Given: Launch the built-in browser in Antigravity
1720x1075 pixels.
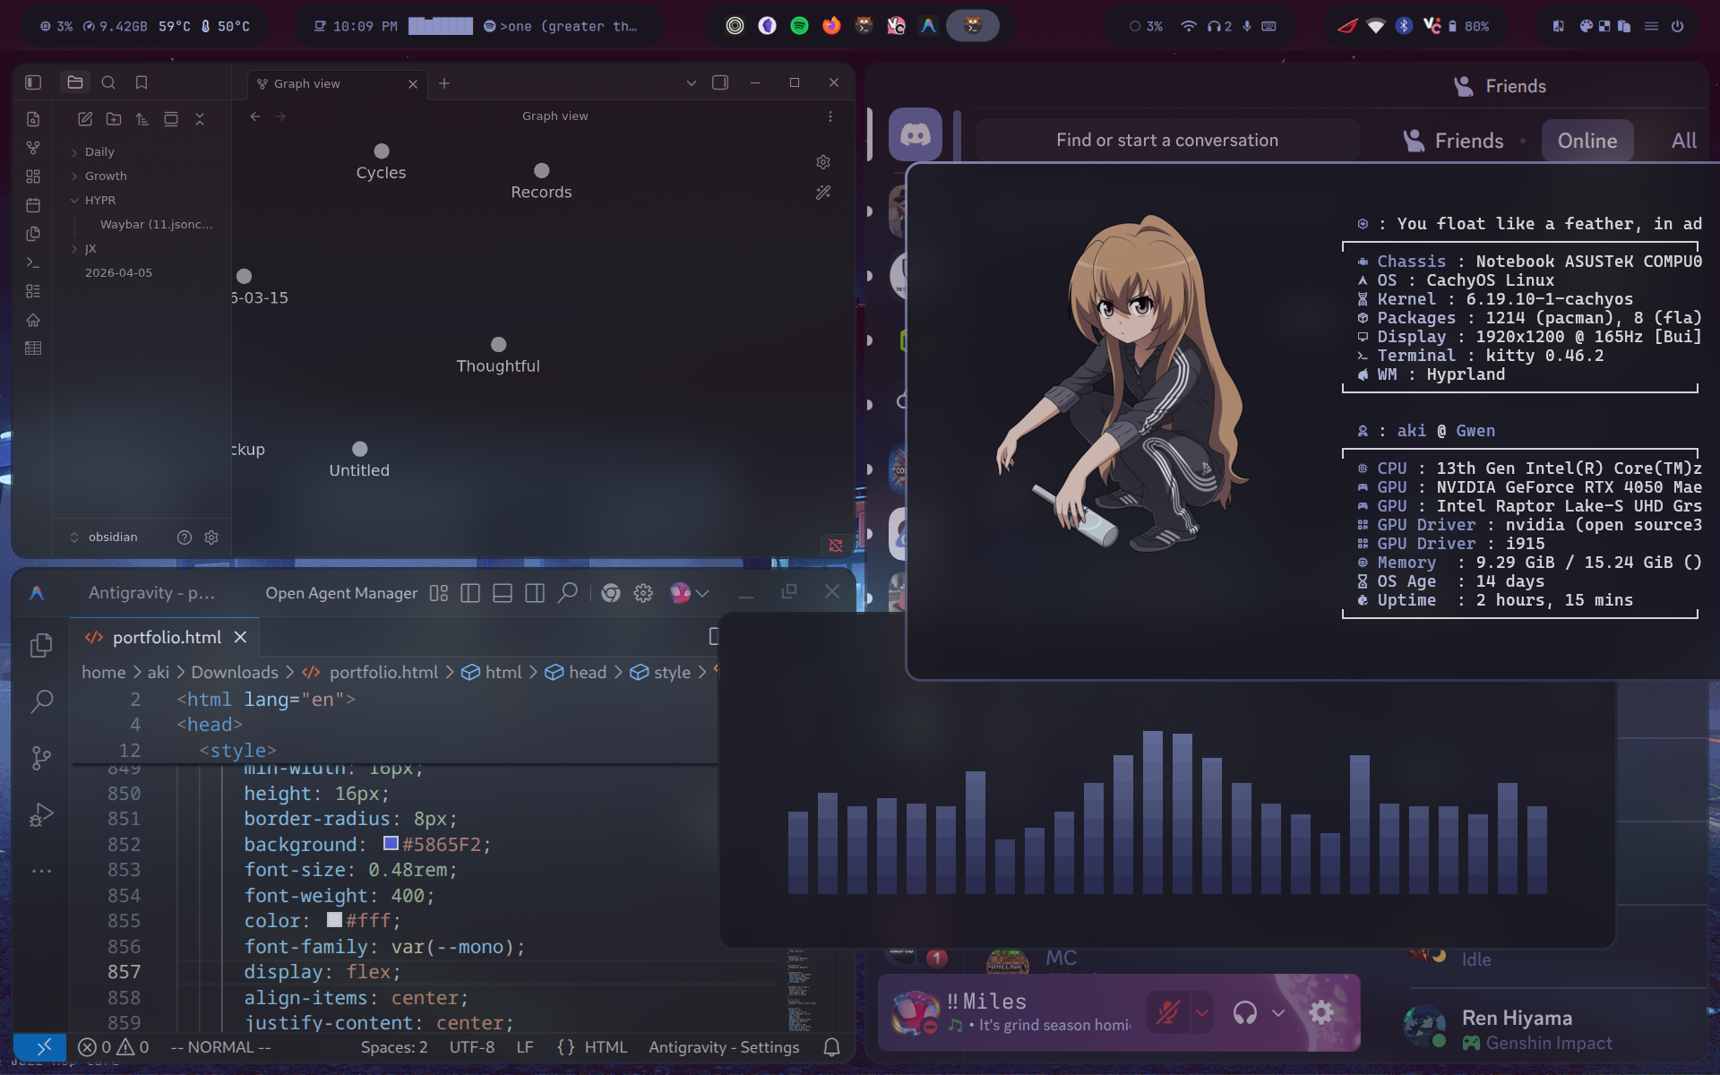Looking at the screenshot, I should (611, 592).
